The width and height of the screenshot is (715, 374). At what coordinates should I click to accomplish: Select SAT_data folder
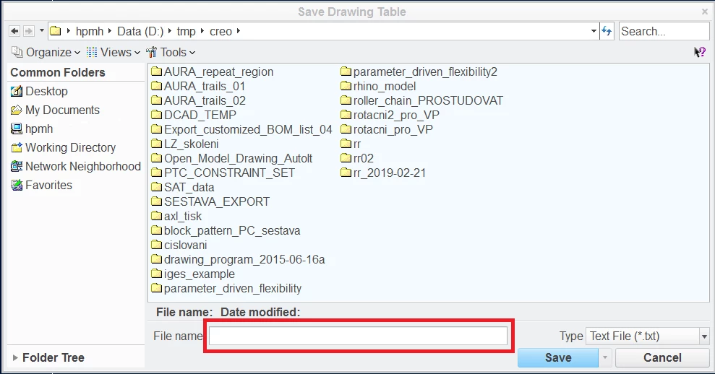tap(183, 187)
